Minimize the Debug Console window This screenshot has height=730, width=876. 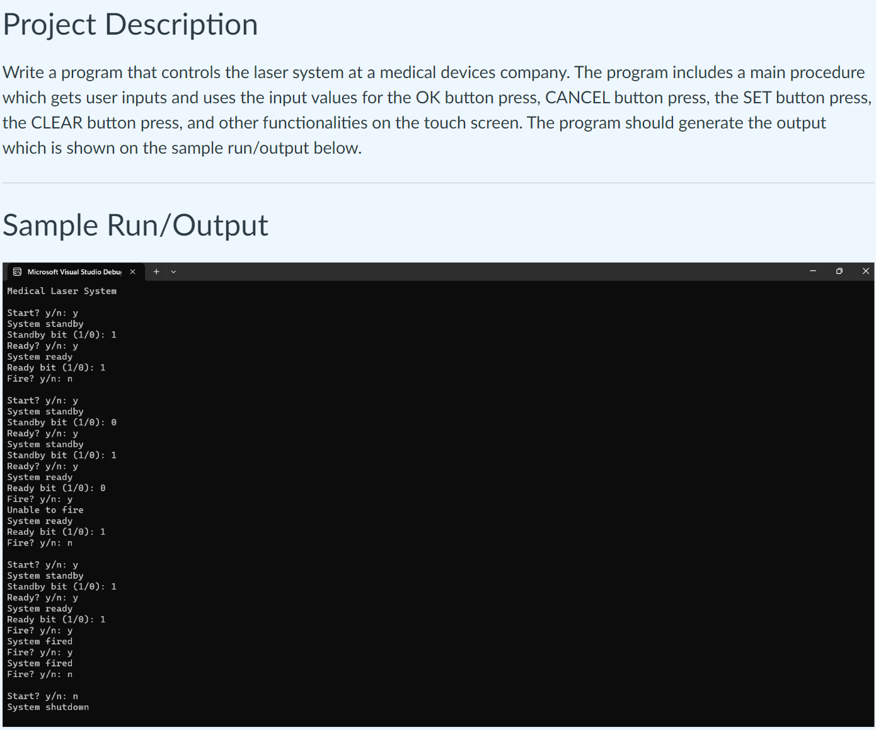click(x=812, y=271)
